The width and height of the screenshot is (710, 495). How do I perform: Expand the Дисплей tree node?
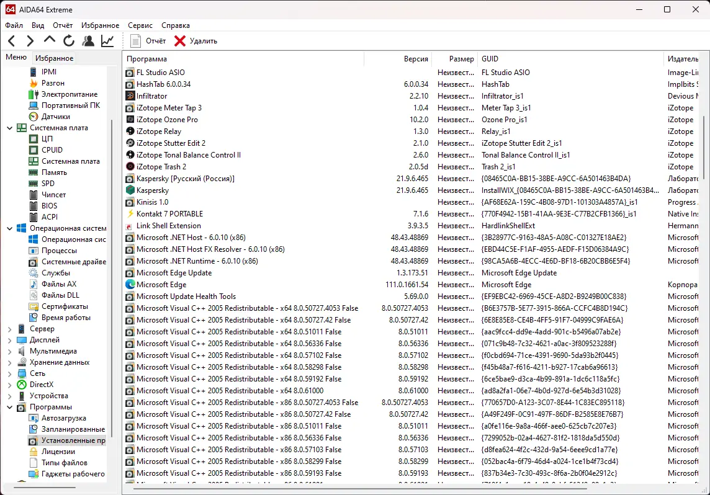pos(9,341)
